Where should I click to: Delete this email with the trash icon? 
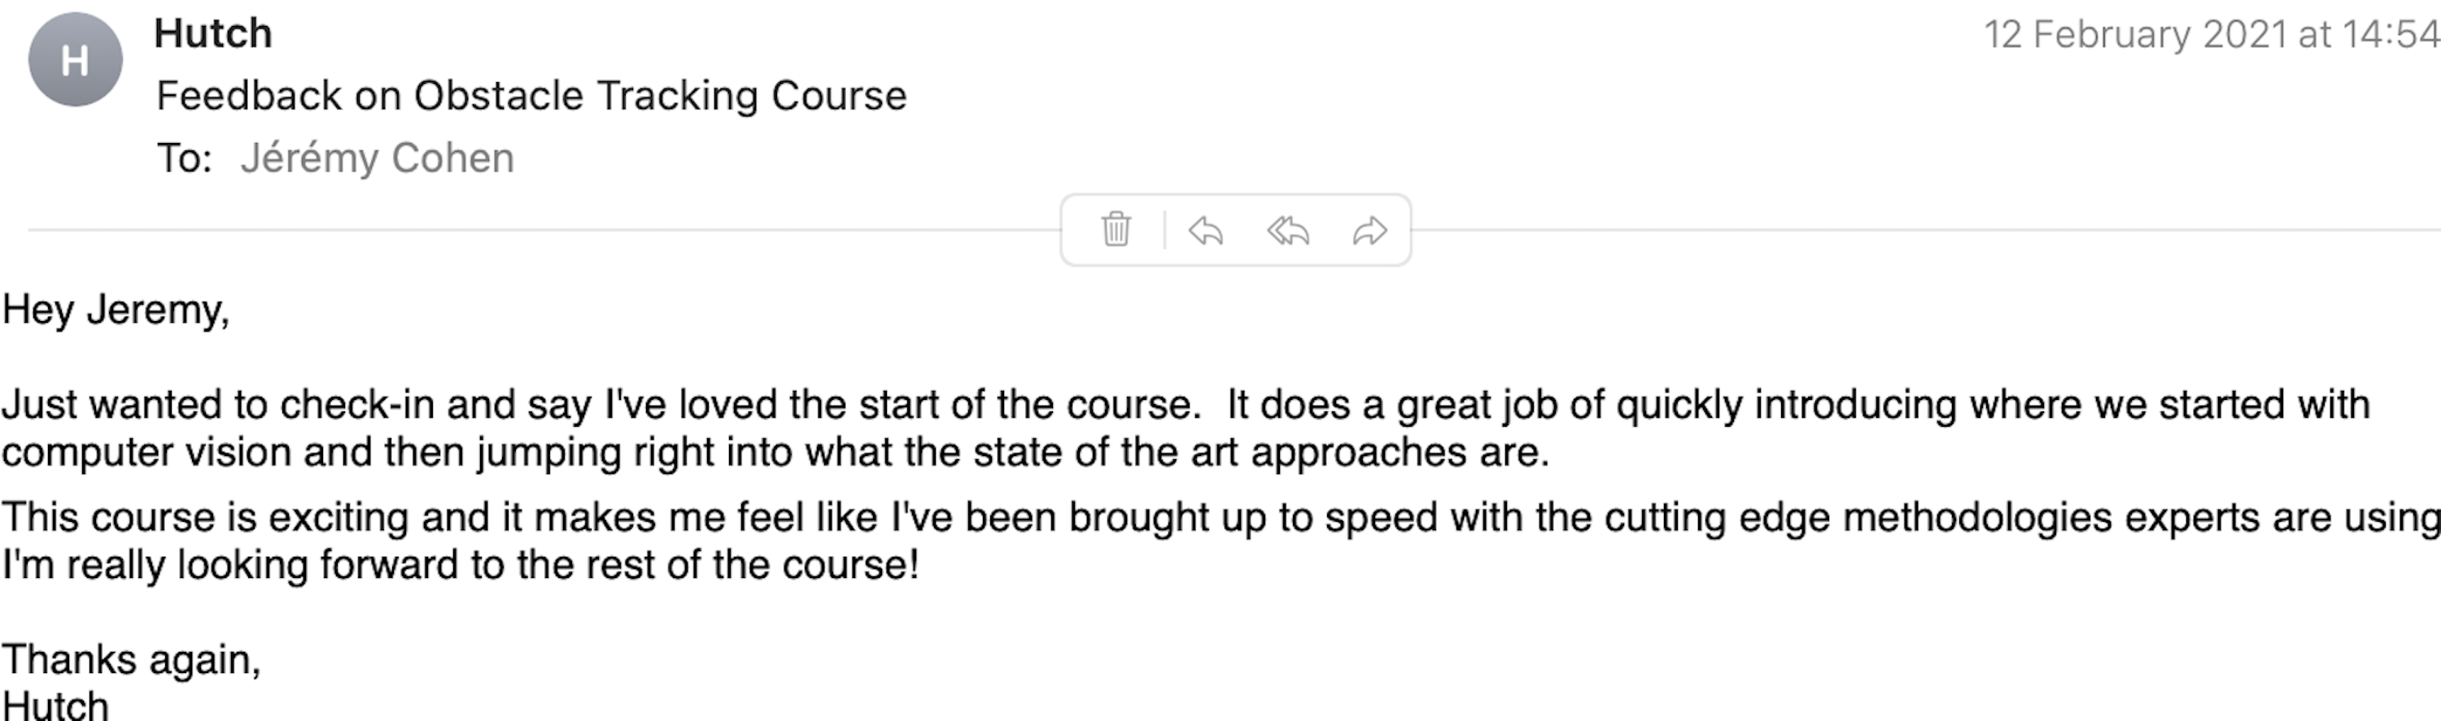pos(1116,230)
